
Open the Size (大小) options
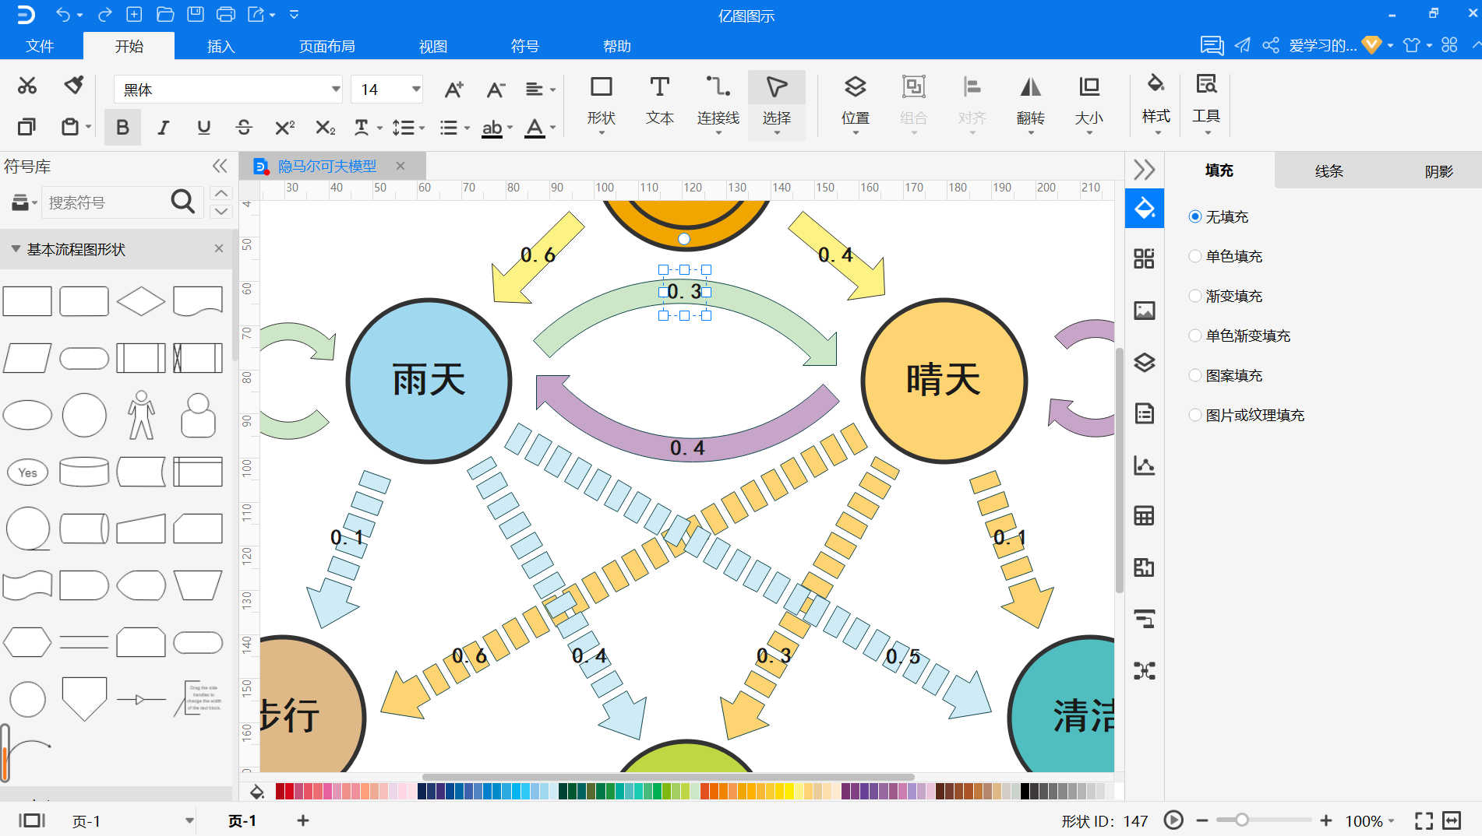[x=1089, y=105]
